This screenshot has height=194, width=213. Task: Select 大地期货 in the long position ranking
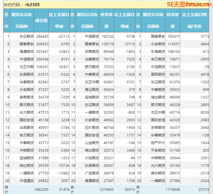tap(92, 158)
